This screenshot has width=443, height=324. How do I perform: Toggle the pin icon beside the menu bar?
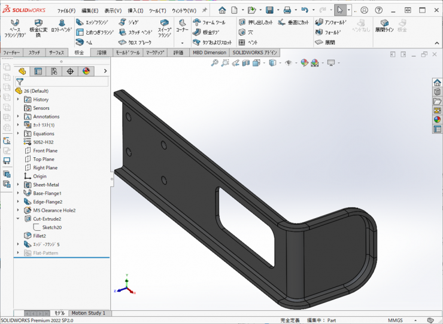pyautogui.click(x=204, y=10)
